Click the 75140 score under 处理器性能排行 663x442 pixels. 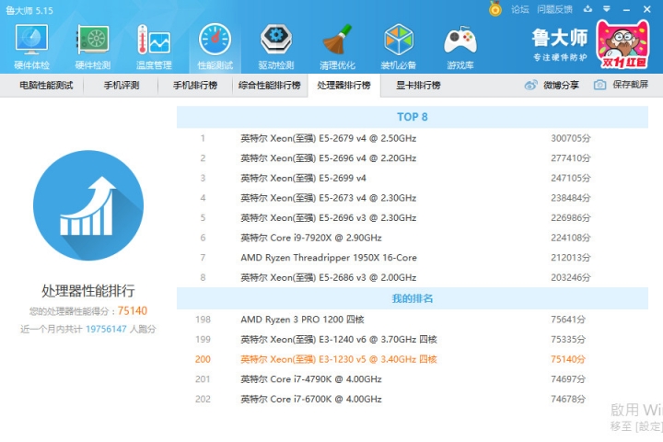[133, 311]
